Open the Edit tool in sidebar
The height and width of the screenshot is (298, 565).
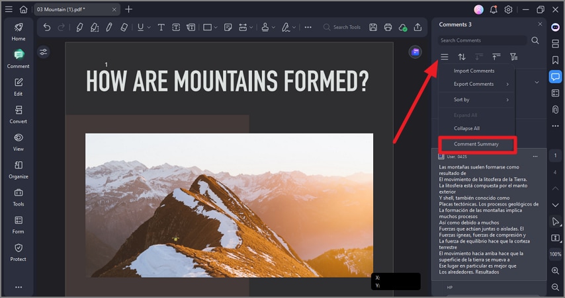[x=19, y=87]
